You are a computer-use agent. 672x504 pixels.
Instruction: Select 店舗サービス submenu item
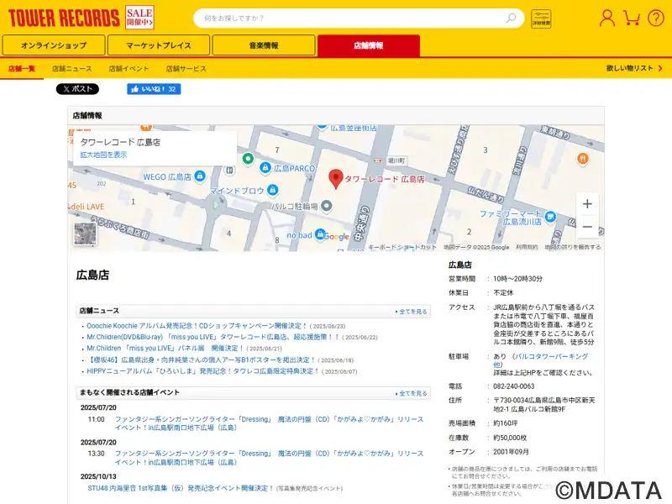pyautogui.click(x=186, y=69)
